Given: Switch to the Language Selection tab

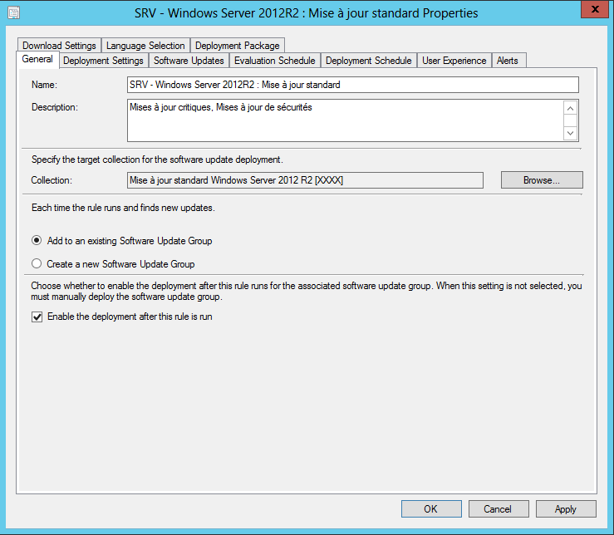Looking at the screenshot, I should [145, 46].
